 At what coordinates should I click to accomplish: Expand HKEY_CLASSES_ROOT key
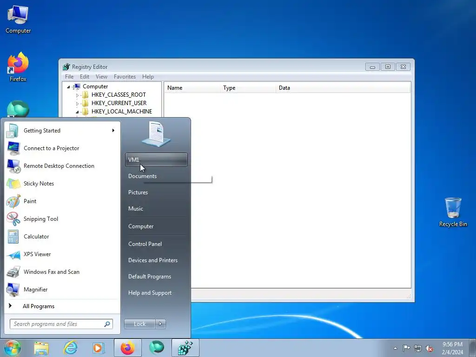pos(77,95)
